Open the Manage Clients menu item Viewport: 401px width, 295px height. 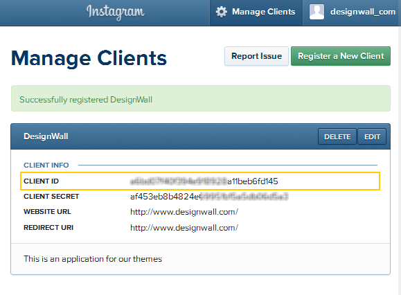click(x=256, y=12)
